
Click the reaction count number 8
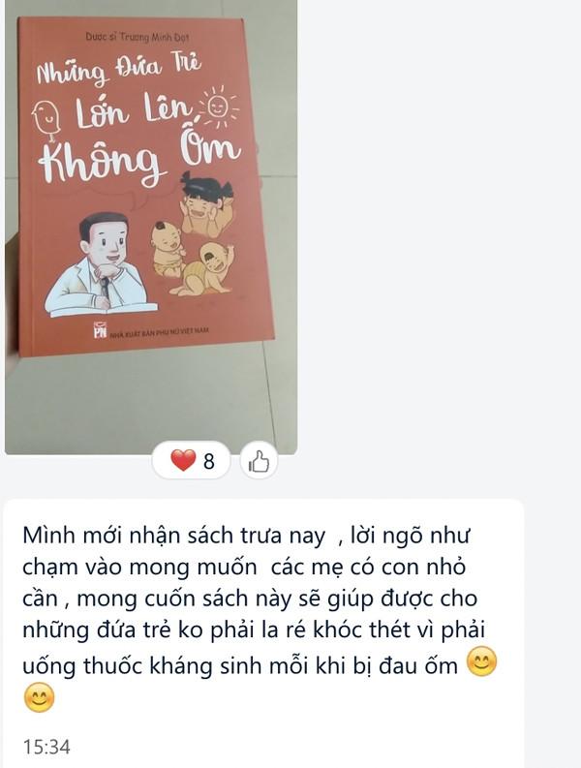pyautogui.click(x=209, y=461)
